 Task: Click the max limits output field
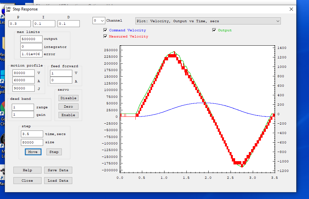pyautogui.click(x=31, y=39)
